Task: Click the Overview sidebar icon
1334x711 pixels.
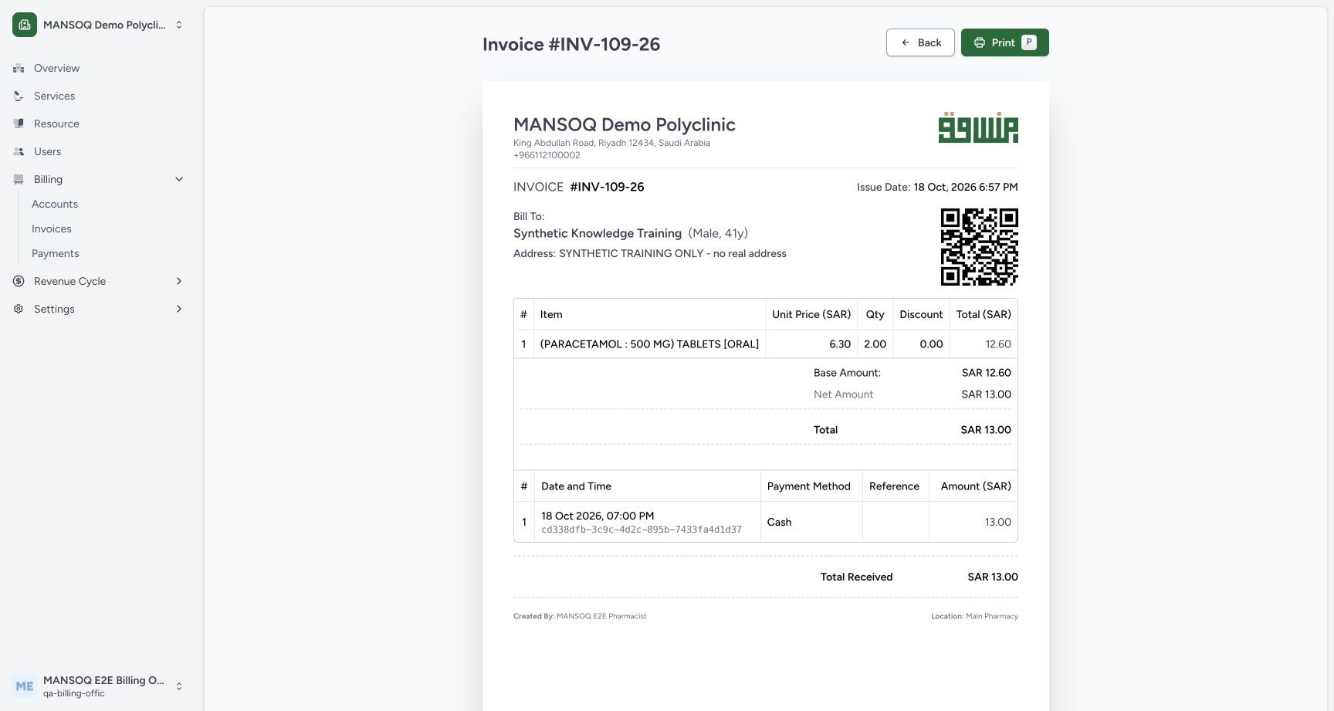Action: click(x=19, y=68)
